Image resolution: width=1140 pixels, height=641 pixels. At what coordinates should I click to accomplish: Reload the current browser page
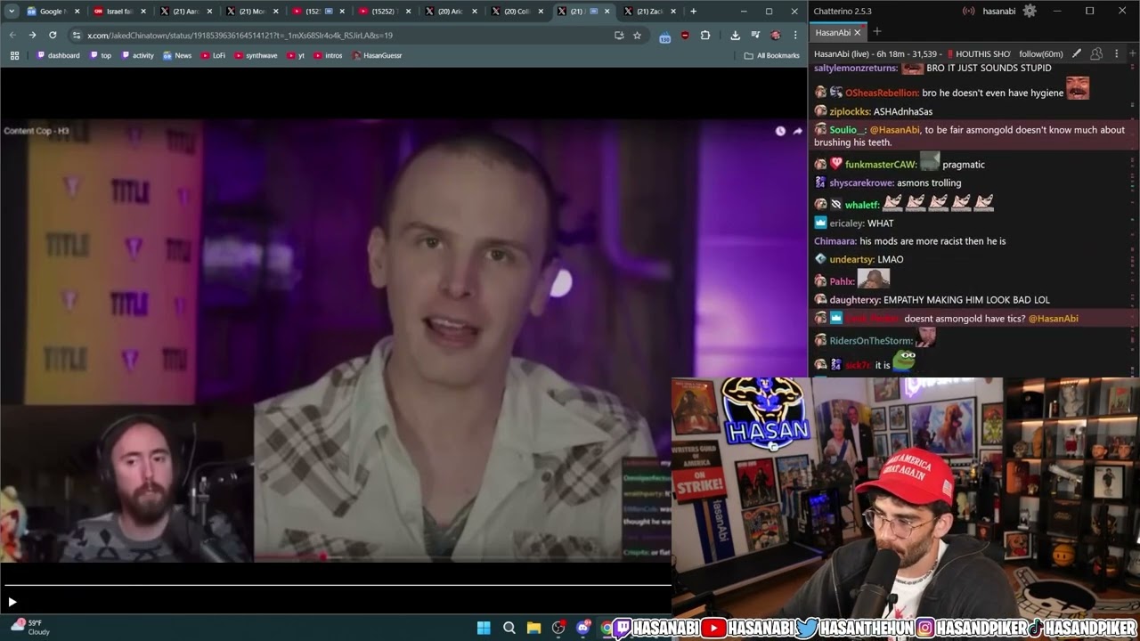[x=53, y=35]
